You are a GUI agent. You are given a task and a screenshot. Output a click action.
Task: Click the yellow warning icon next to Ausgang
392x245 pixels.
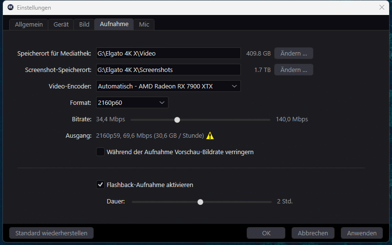click(x=210, y=136)
